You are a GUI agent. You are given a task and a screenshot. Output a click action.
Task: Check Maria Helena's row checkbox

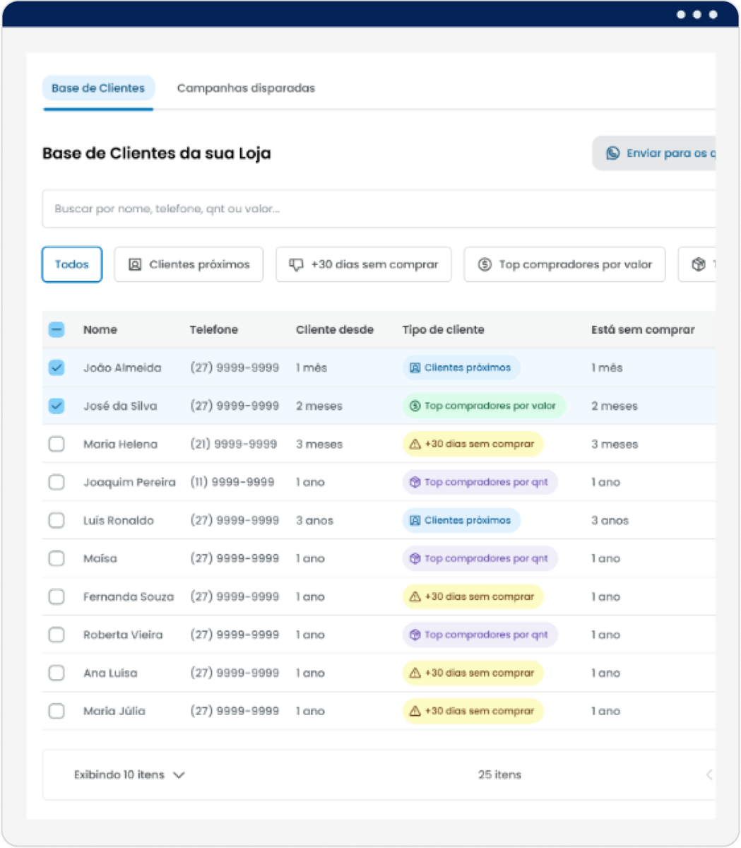(57, 444)
